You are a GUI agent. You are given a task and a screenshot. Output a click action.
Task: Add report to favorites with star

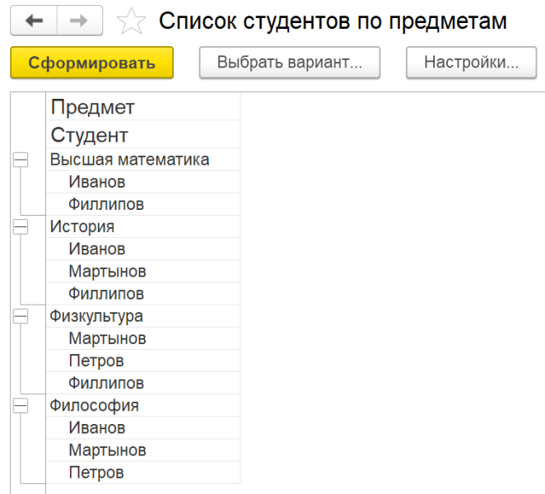click(130, 23)
